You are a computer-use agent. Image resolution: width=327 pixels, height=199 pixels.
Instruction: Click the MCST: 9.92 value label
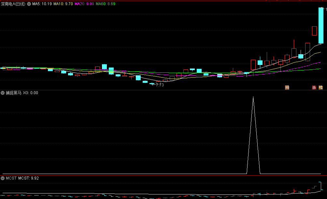[29, 178]
